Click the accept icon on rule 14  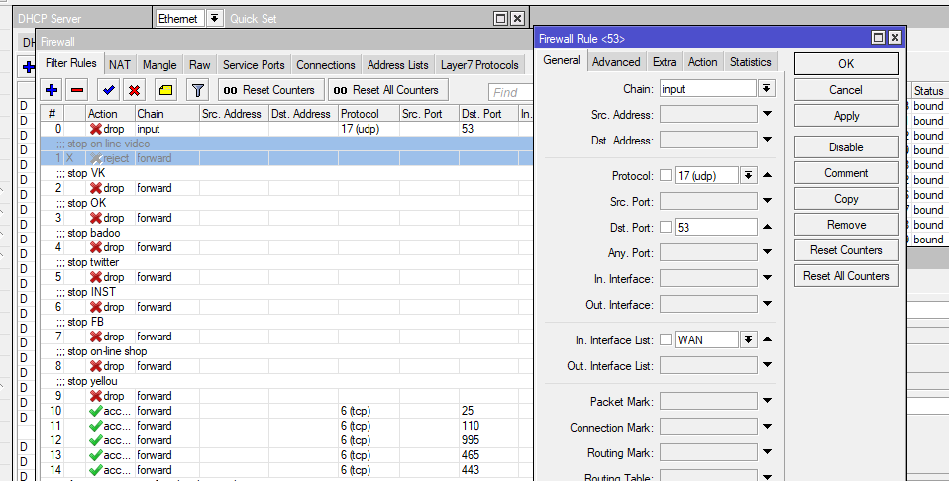click(x=96, y=470)
